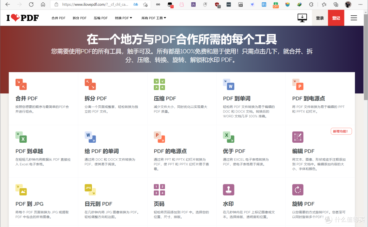
Task: Expand the 转换 PDF dropdown
Action: 123,18
